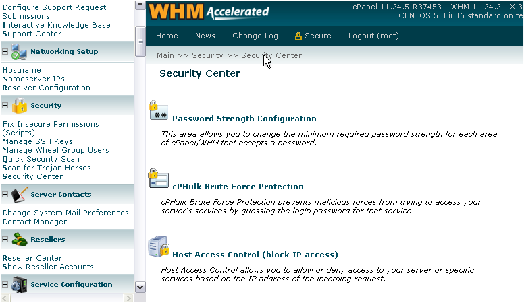Click the Password Strength Configuration icon
The width and height of the screenshot is (524, 303).
click(x=159, y=110)
